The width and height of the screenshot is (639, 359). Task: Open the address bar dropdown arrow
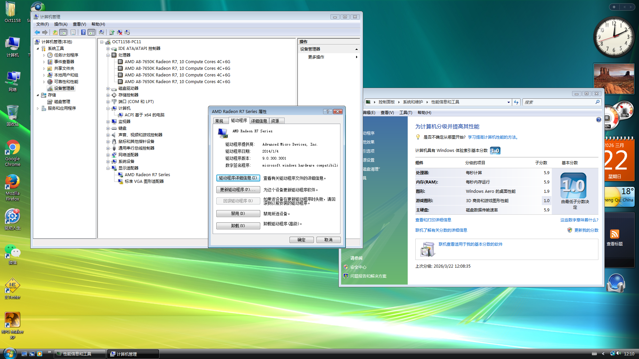click(x=509, y=102)
